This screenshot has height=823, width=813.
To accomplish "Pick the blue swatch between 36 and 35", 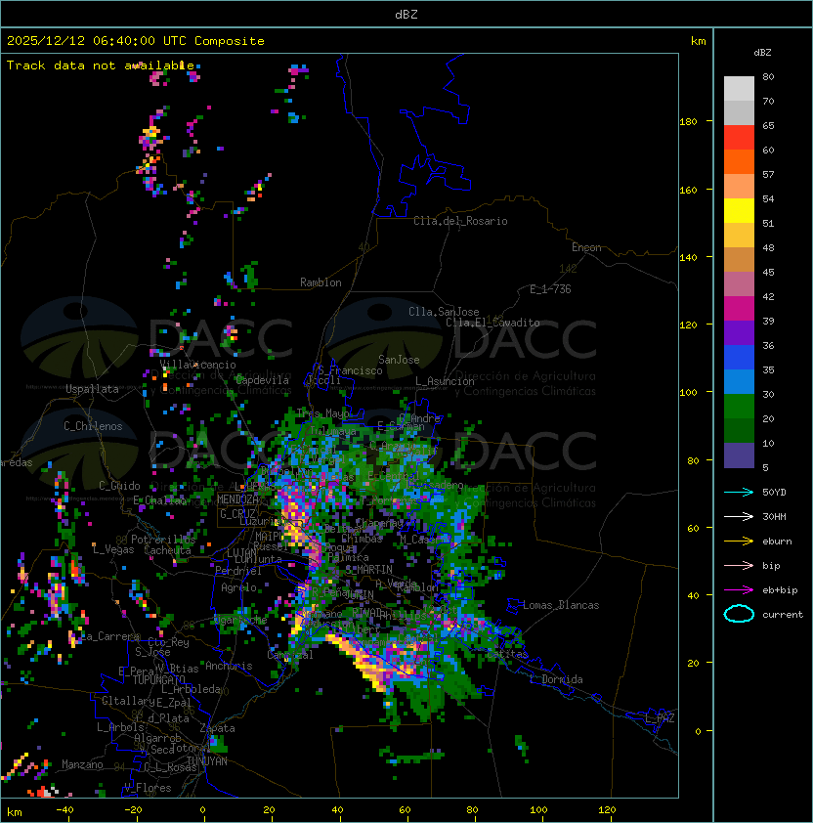I will pos(739,357).
